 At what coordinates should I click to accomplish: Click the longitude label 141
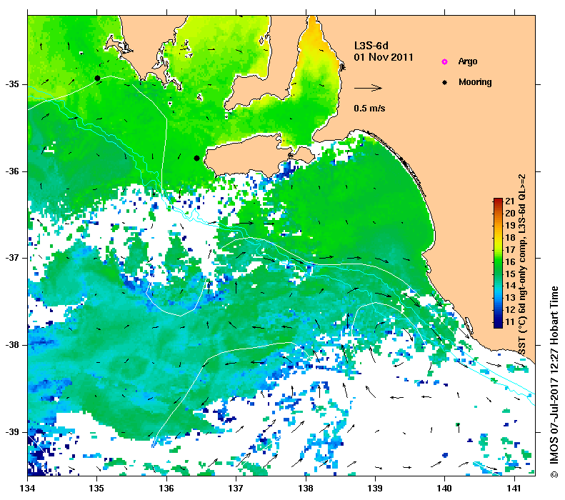(514, 489)
